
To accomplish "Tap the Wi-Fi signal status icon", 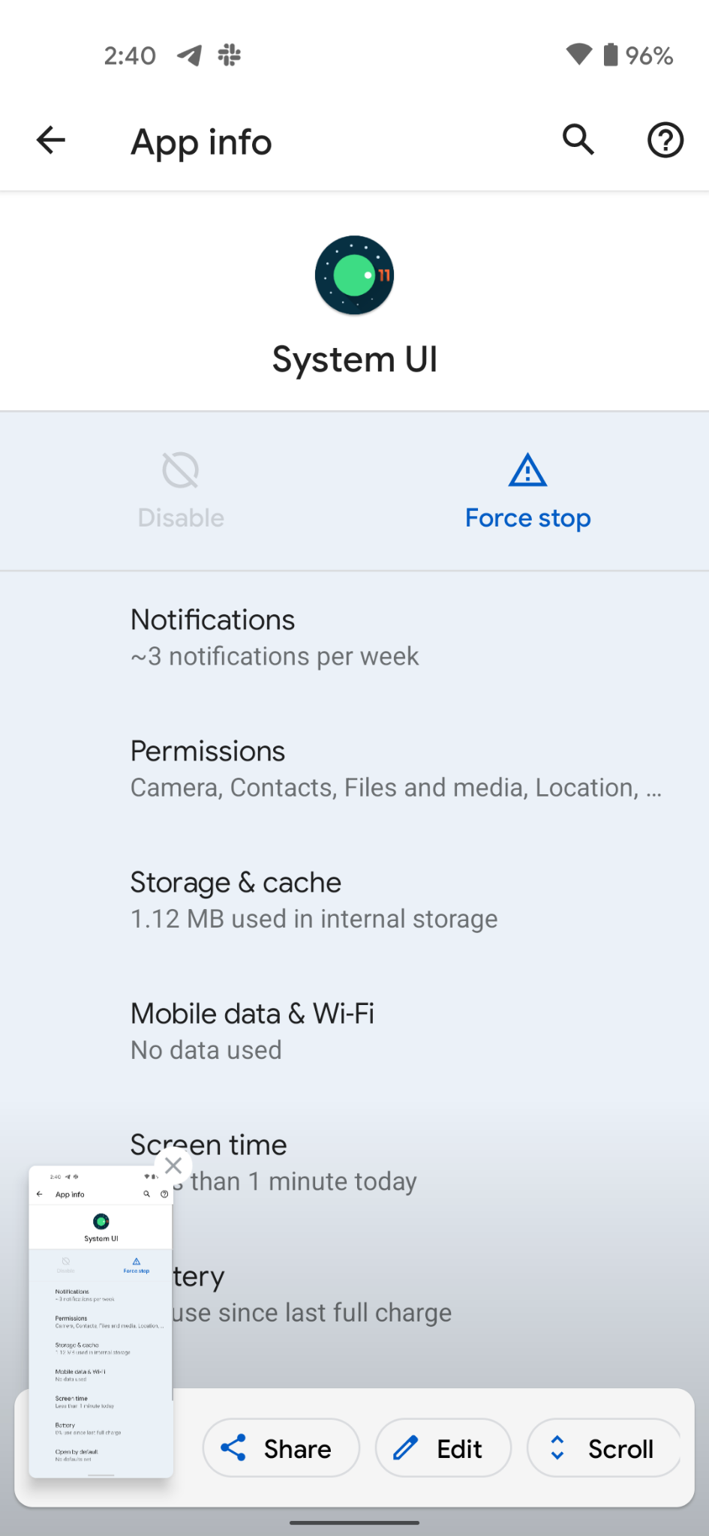I will pos(578,54).
